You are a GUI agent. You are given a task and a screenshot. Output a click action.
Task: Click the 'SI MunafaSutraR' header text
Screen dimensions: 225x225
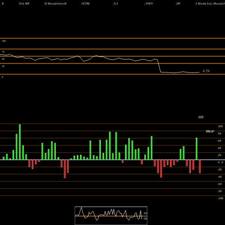55,4
